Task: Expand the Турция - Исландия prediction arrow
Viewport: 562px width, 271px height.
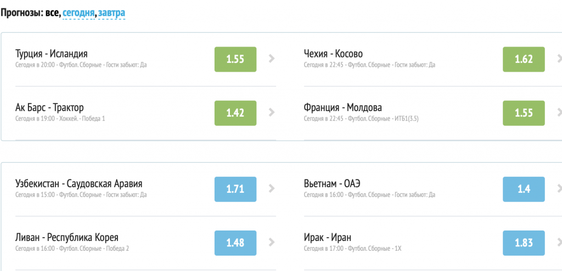Action: [x=271, y=59]
